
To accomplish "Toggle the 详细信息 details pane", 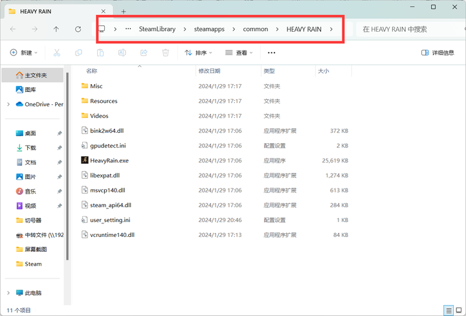I will coord(438,52).
